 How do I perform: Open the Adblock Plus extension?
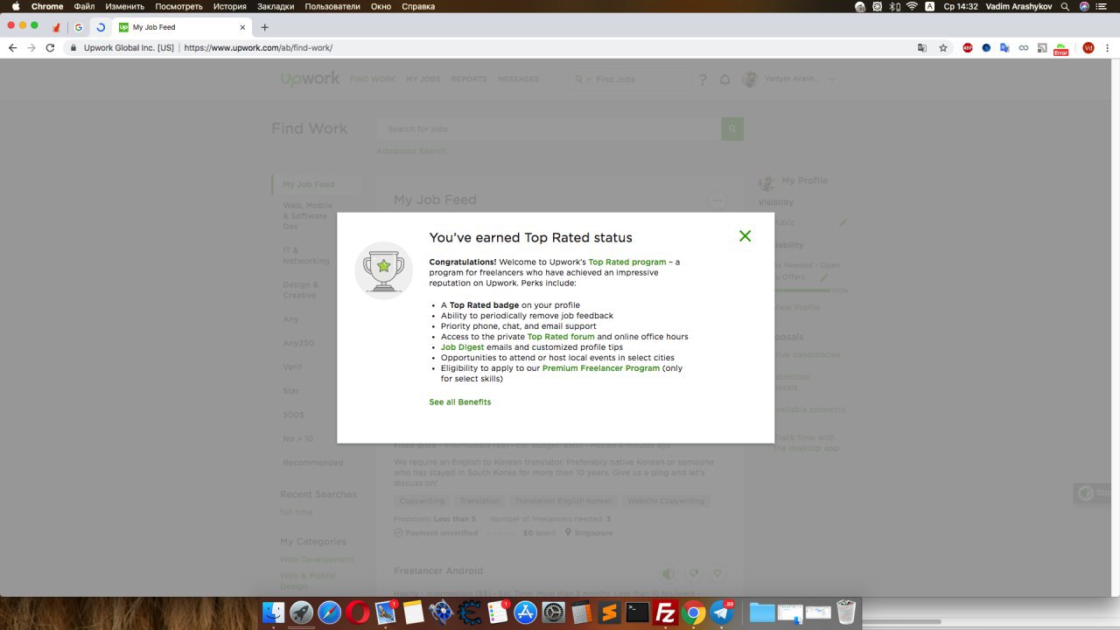968,48
